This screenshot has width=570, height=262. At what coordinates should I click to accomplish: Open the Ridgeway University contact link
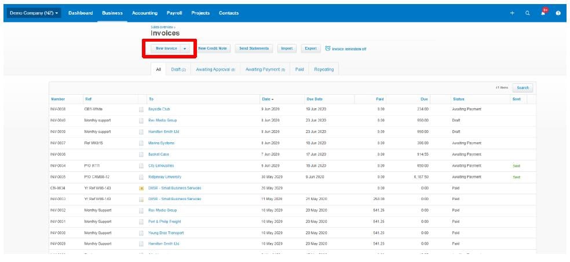165,177
